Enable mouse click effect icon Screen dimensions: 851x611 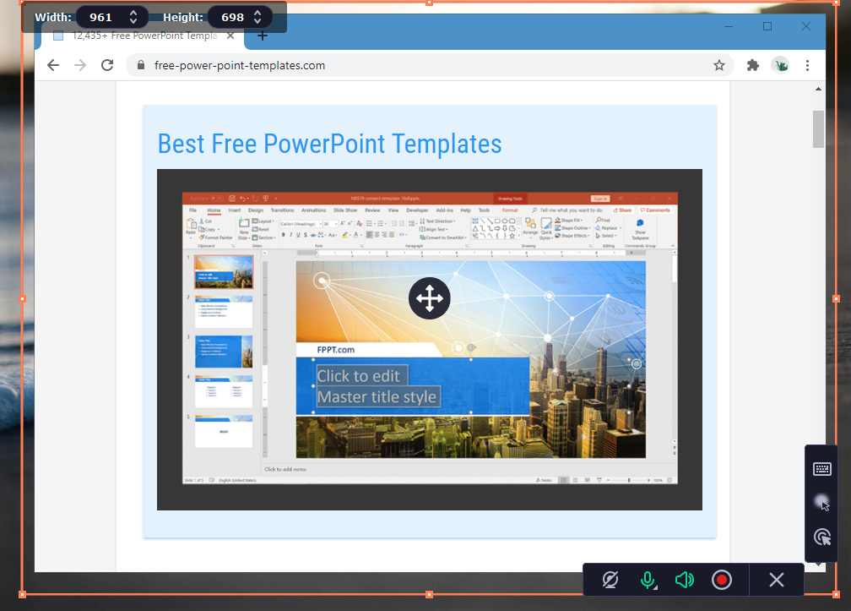(821, 537)
